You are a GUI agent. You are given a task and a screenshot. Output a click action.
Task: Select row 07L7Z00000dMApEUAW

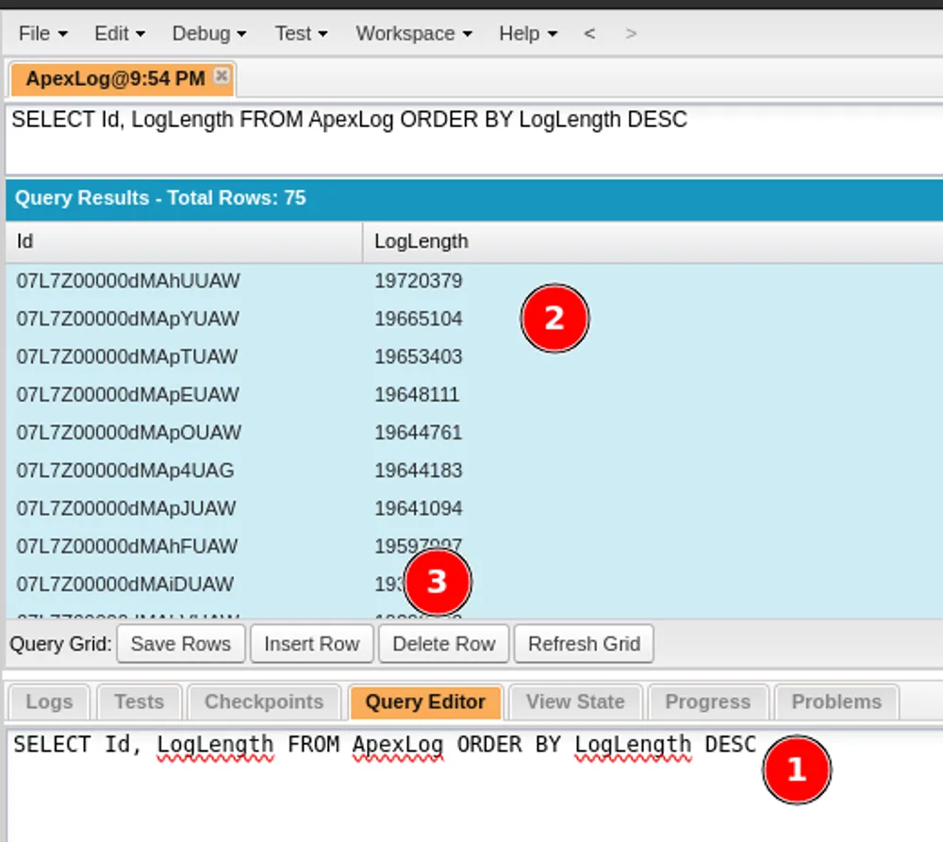tap(474, 394)
